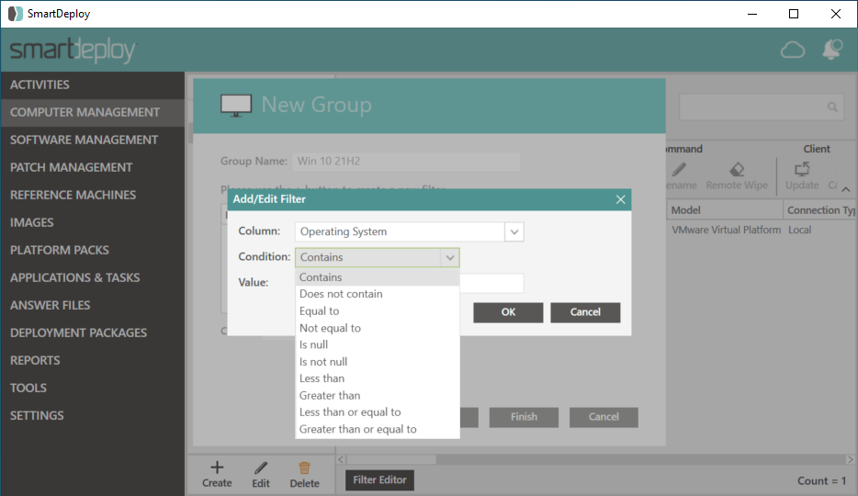Click the Operating System column combo box
858x496 pixels.
[410, 231]
